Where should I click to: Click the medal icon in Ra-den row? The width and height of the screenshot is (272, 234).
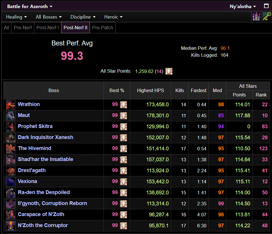click(x=124, y=193)
